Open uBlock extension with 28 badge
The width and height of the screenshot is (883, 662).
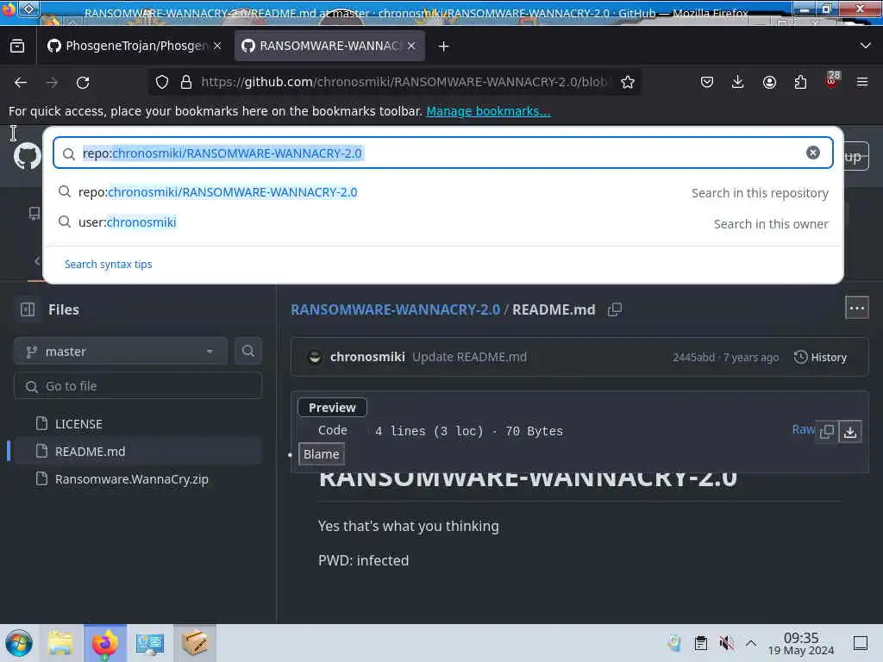coord(832,80)
